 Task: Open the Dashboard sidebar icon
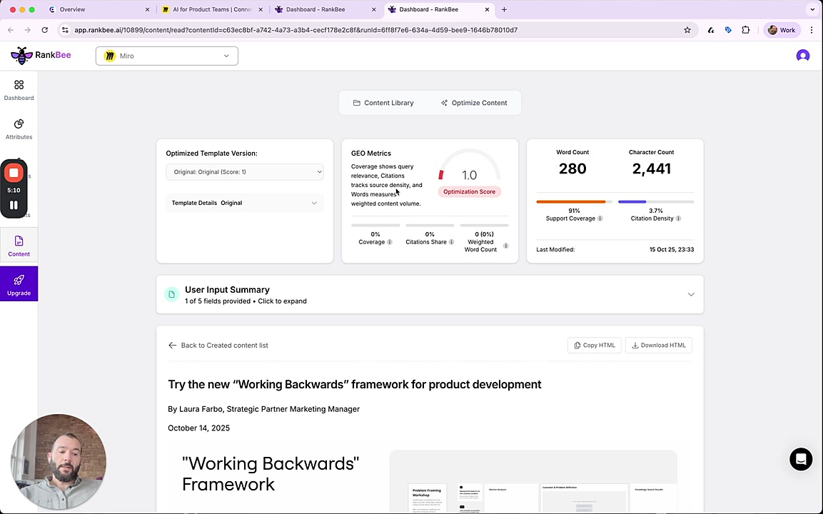pos(19,85)
